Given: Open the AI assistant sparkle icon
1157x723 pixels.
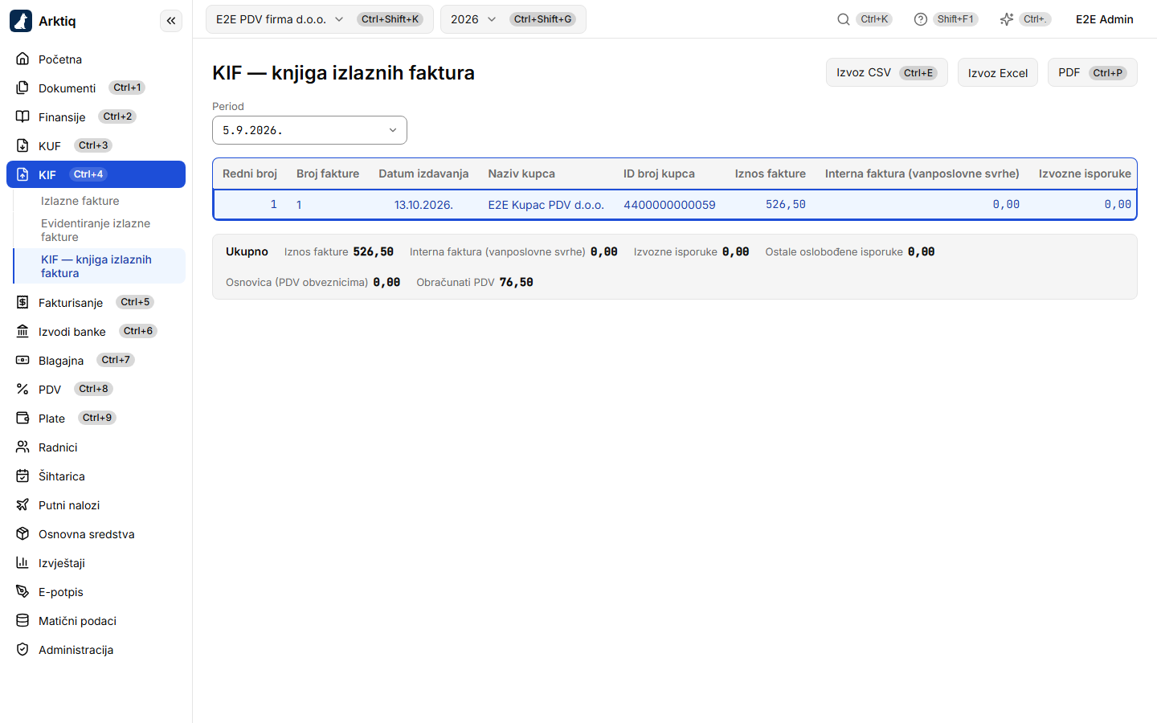Looking at the screenshot, I should tap(1007, 19).
